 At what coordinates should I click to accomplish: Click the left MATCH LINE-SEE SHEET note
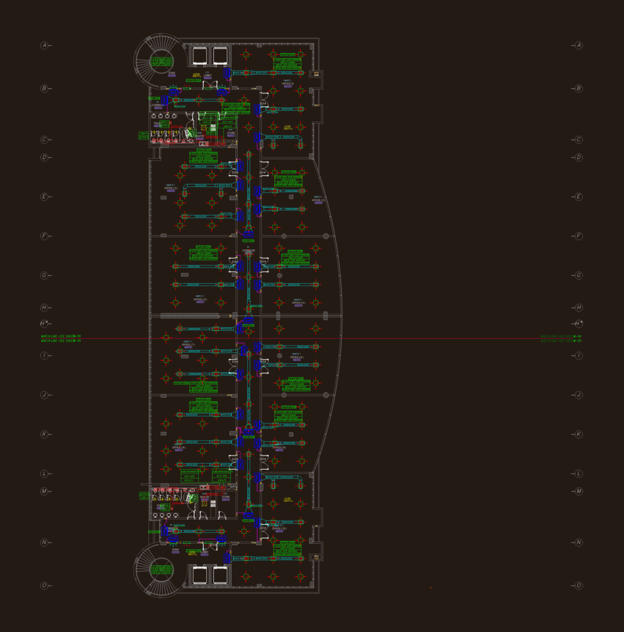(61, 339)
